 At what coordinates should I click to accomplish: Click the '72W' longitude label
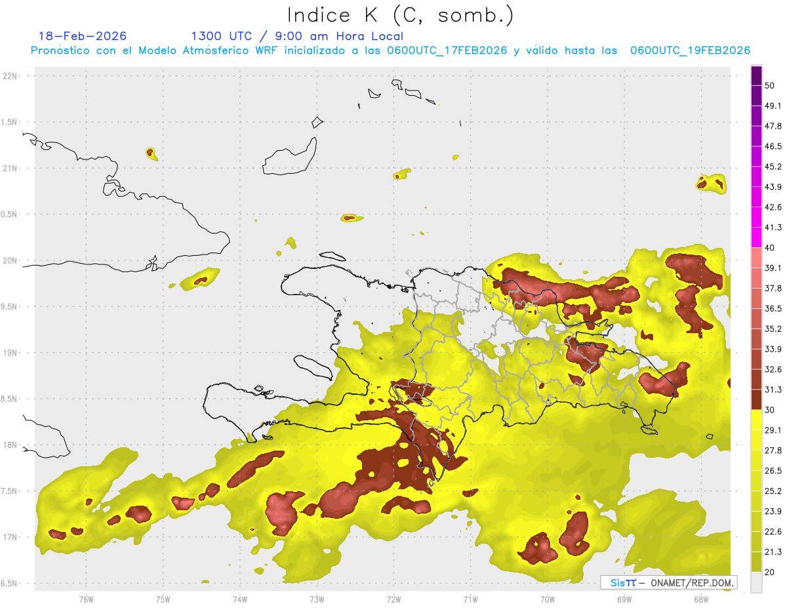pos(393,599)
